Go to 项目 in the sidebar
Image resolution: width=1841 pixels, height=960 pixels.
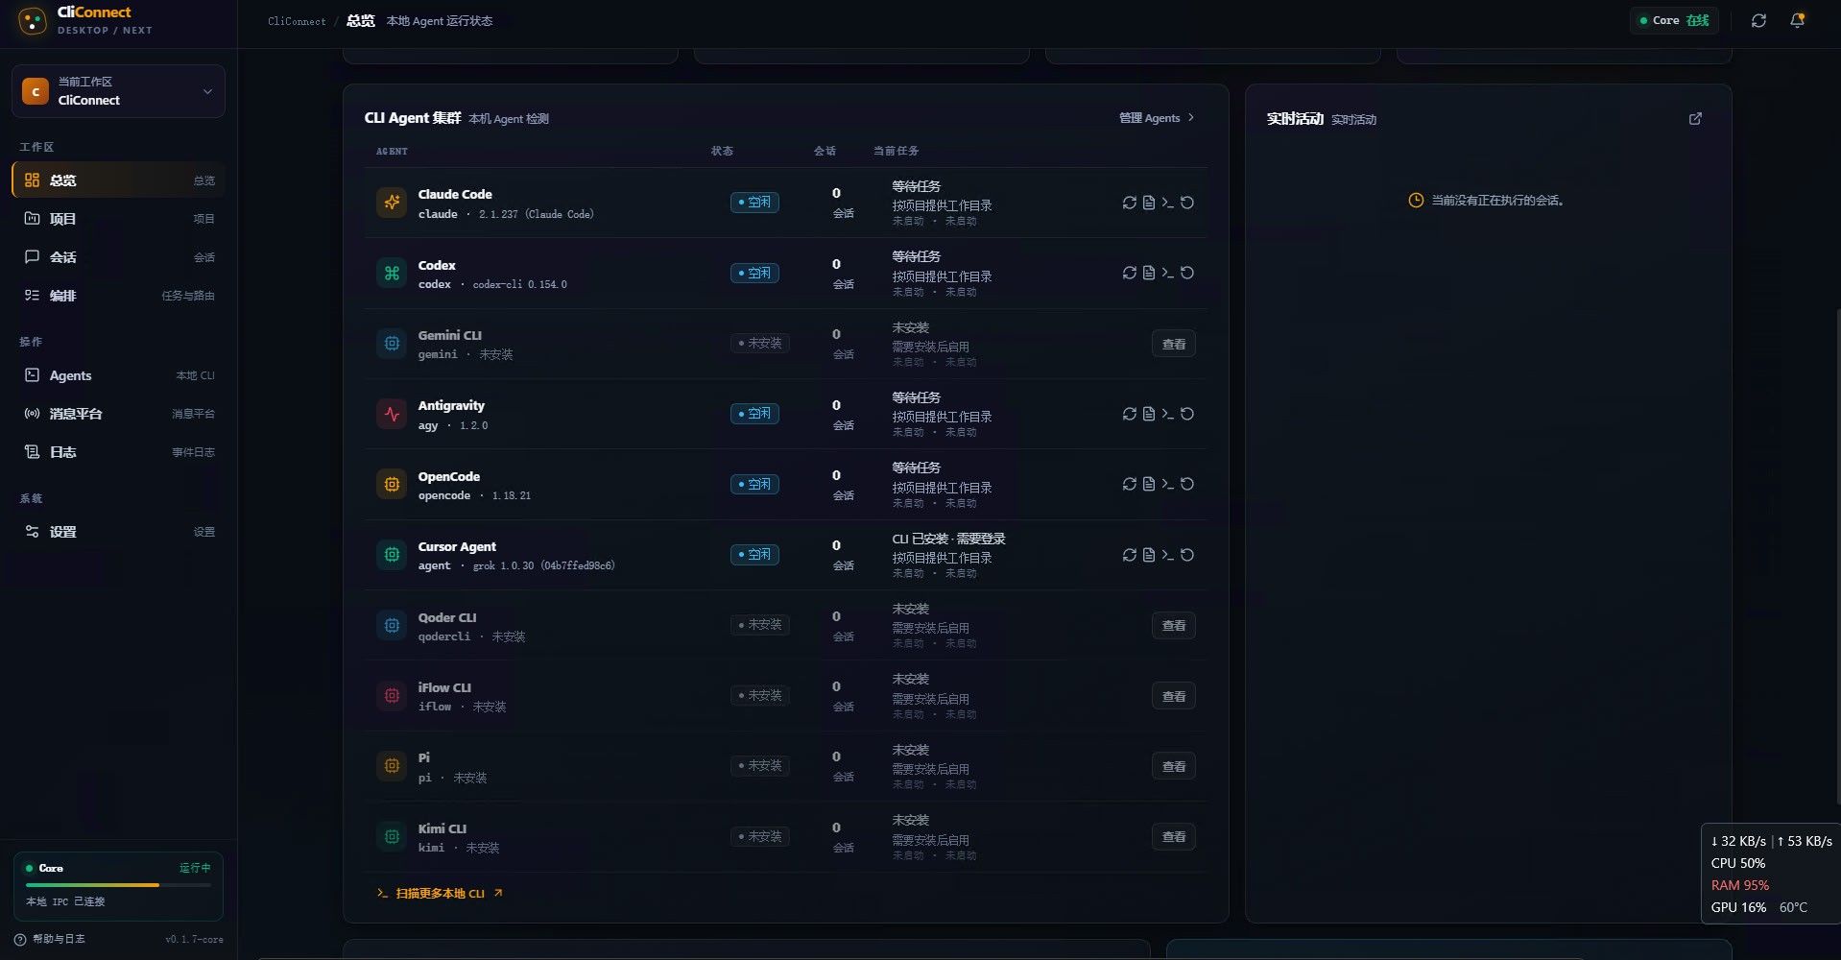click(x=118, y=219)
